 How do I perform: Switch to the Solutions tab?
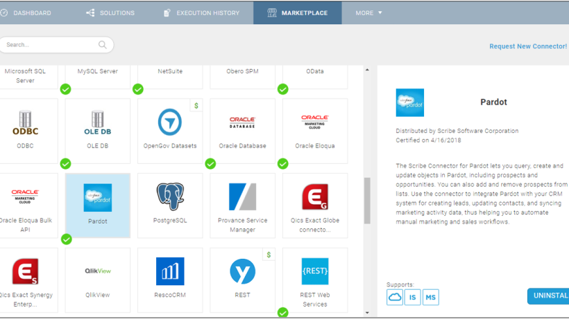110,13
